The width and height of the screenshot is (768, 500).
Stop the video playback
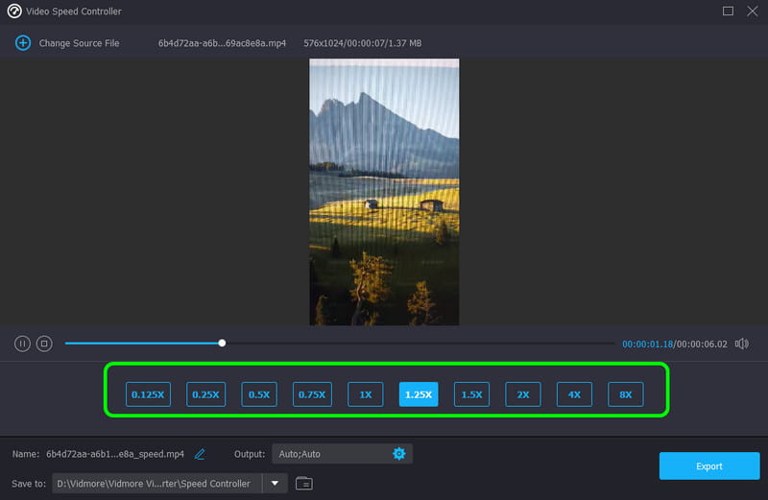tap(43, 344)
